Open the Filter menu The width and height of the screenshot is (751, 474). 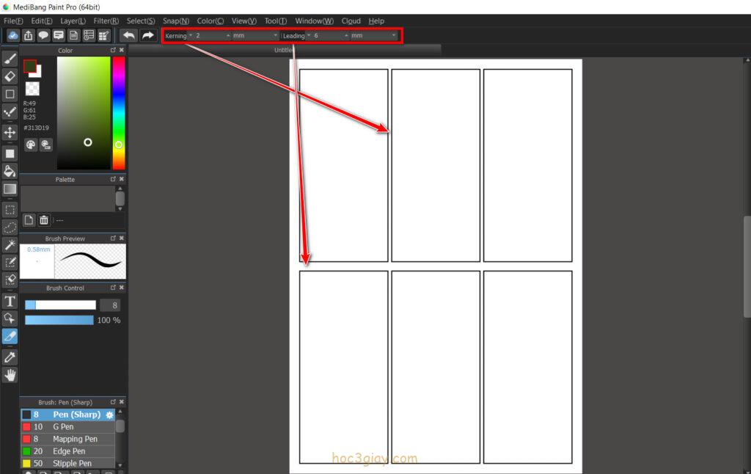click(106, 21)
